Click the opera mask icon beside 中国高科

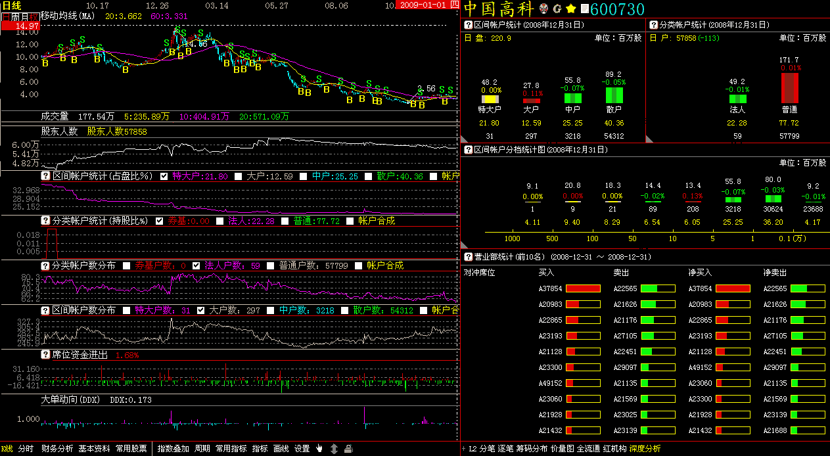tap(543, 9)
